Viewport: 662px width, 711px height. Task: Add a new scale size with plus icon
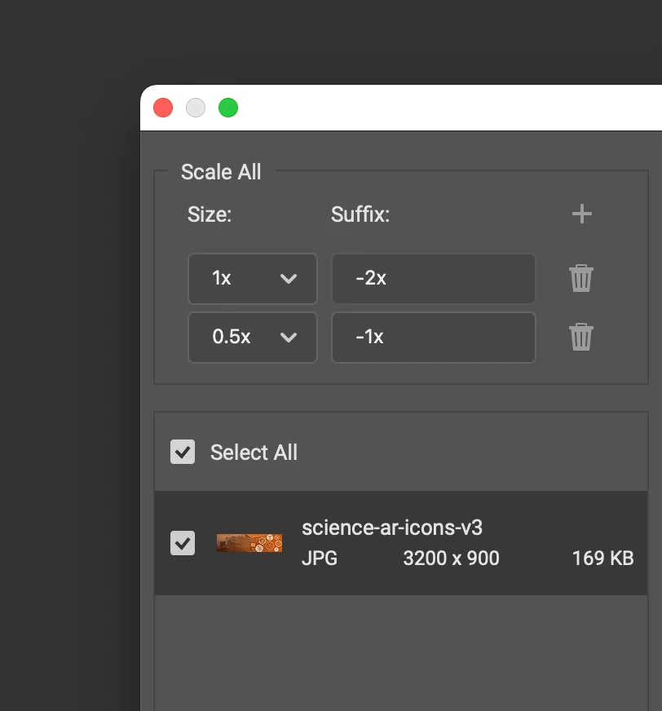click(582, 214)
